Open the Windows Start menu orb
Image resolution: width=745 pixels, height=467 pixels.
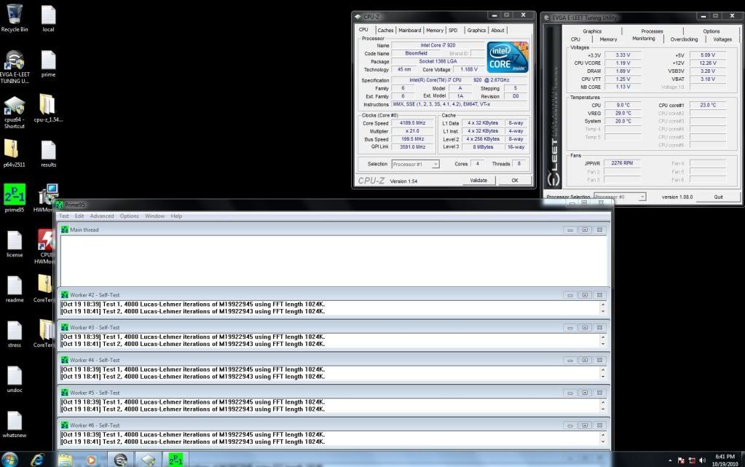click(9, 460)
